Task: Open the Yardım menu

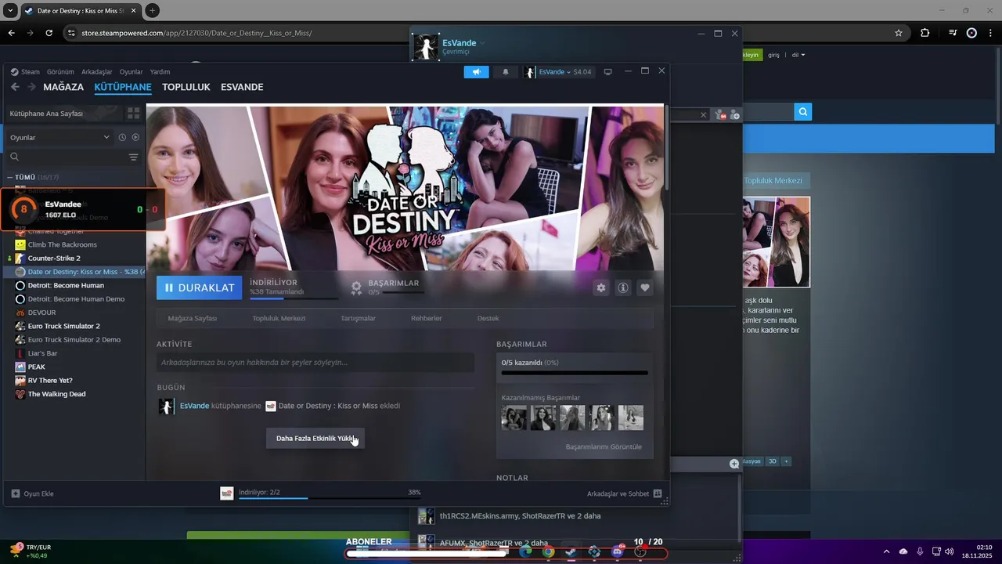Action: point(160,71)
